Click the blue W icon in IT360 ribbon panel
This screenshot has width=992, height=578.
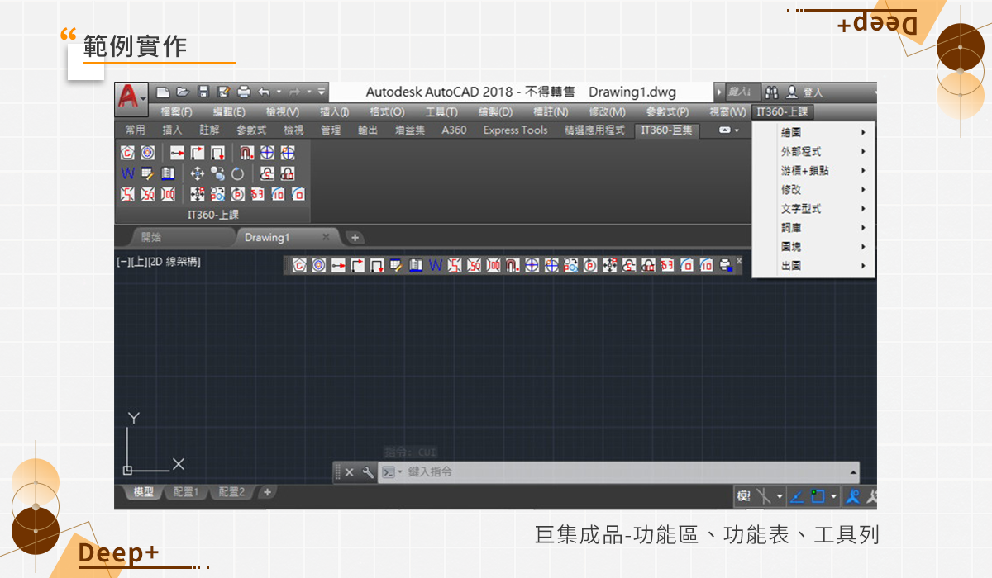click(x=127, y=173)
